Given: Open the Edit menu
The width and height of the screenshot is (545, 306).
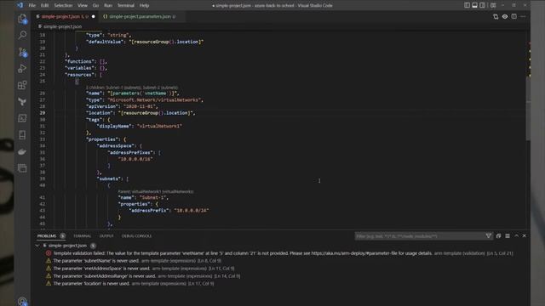Looking at the screenshot, I should pyautogui.click(x=44, y=5).
